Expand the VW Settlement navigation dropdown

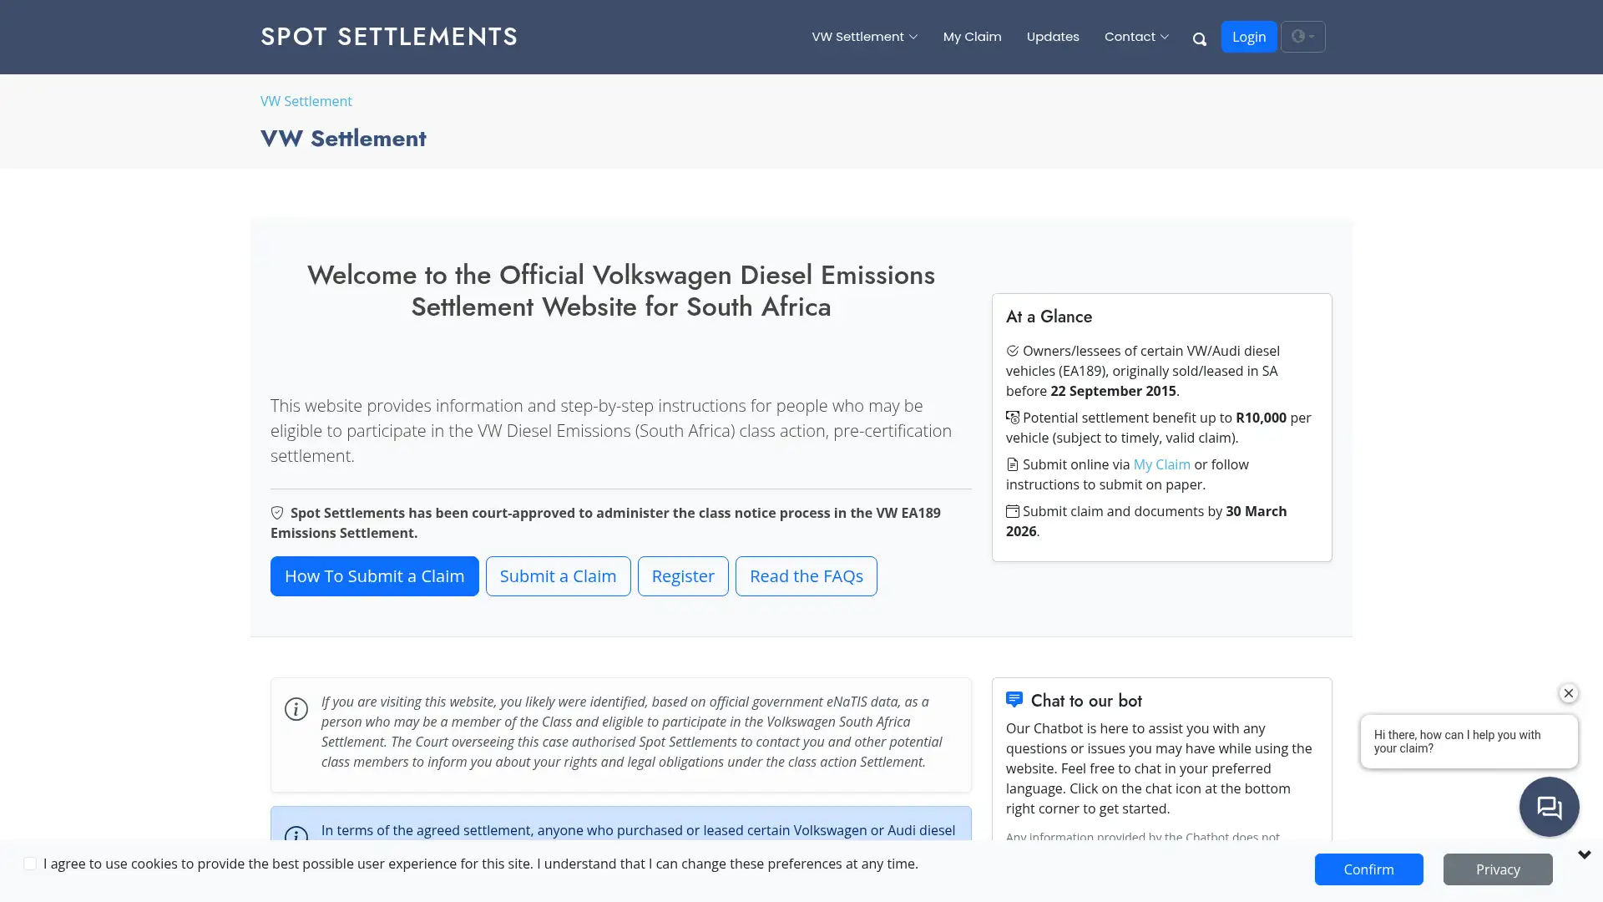pos(864,37)
